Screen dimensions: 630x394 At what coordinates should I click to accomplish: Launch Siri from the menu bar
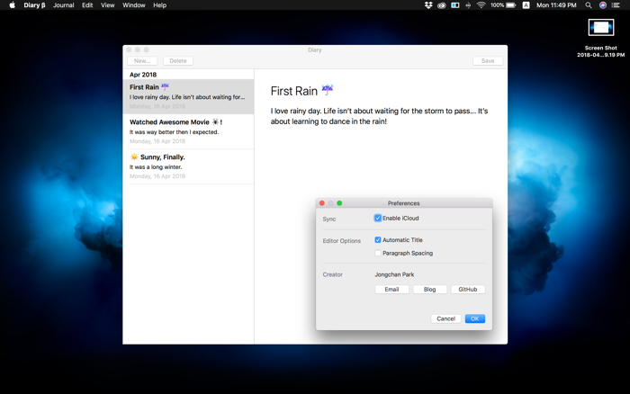[x=603, y=5]
